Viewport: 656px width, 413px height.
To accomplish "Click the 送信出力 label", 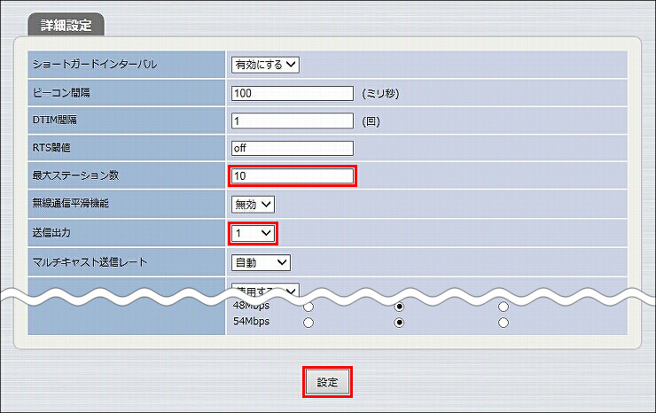I will point(51,233).
